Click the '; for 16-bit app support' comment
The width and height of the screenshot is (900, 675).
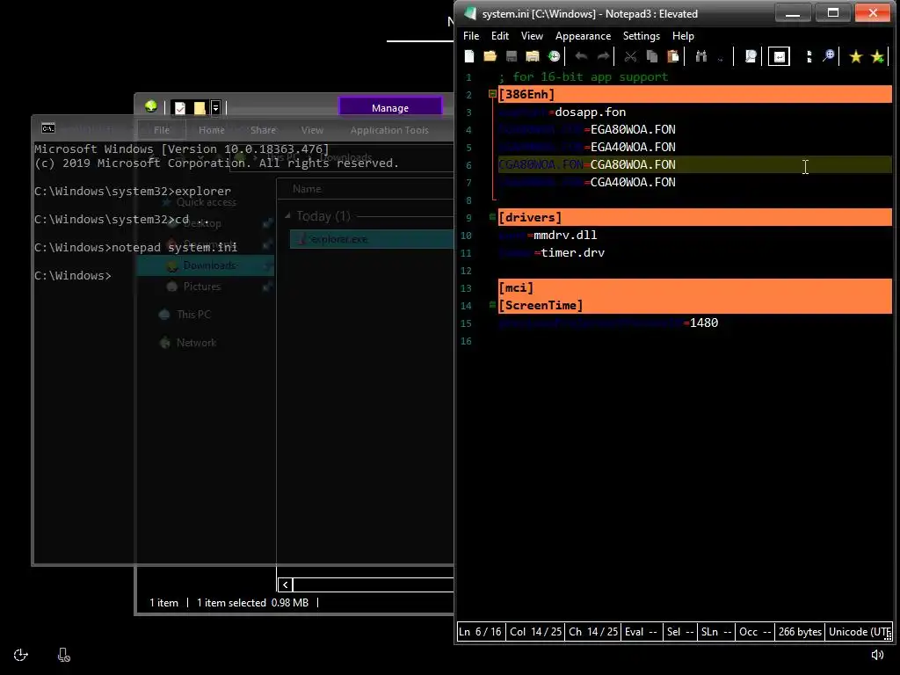pos(584,77)
